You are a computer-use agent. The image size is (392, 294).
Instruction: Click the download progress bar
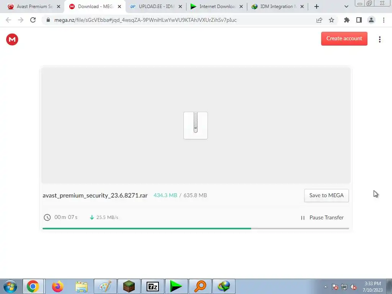click(196, 228)
